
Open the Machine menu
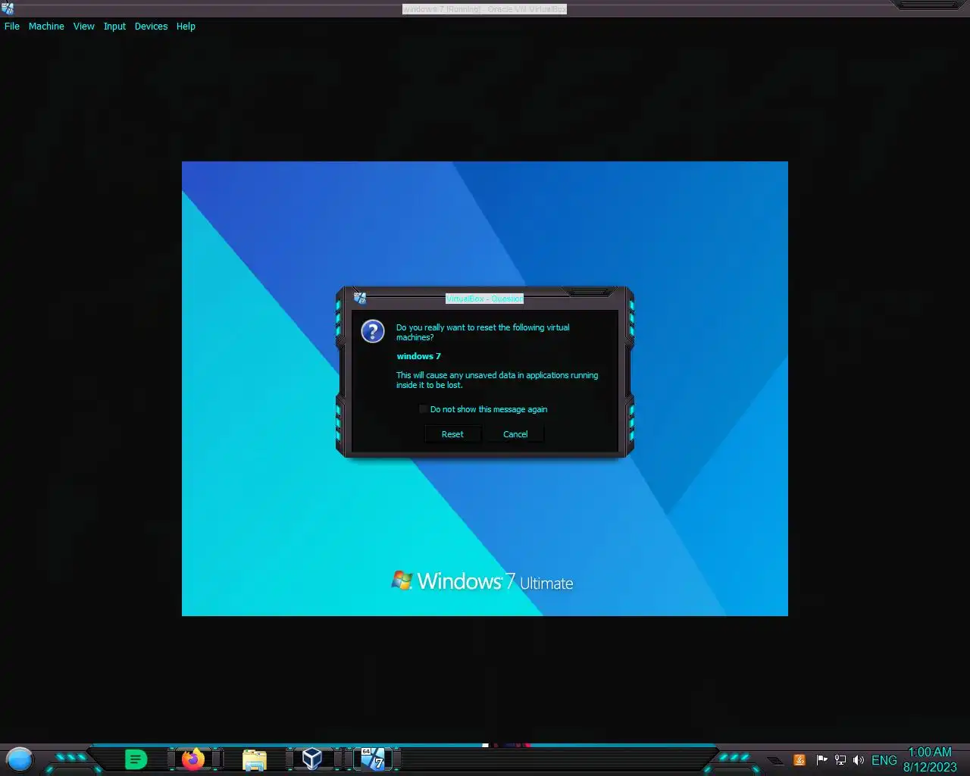coord(46,26)
